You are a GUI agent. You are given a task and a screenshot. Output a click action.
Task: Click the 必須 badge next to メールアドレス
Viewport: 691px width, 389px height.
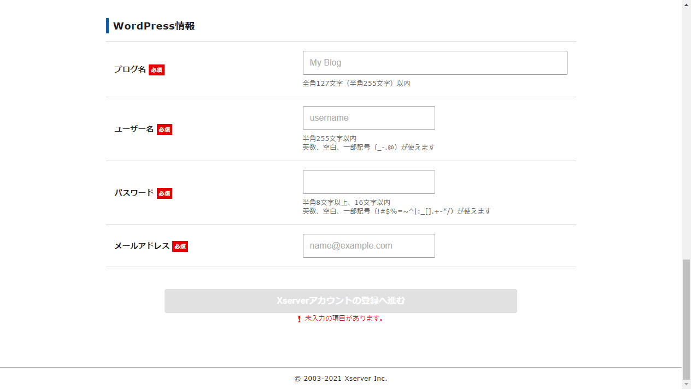pyautogui.click(x=180, y=246)
